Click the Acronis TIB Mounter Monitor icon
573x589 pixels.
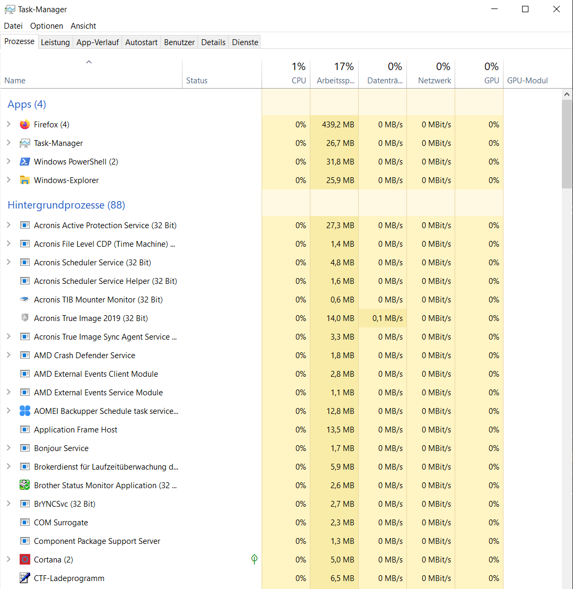tap(25, 299)
